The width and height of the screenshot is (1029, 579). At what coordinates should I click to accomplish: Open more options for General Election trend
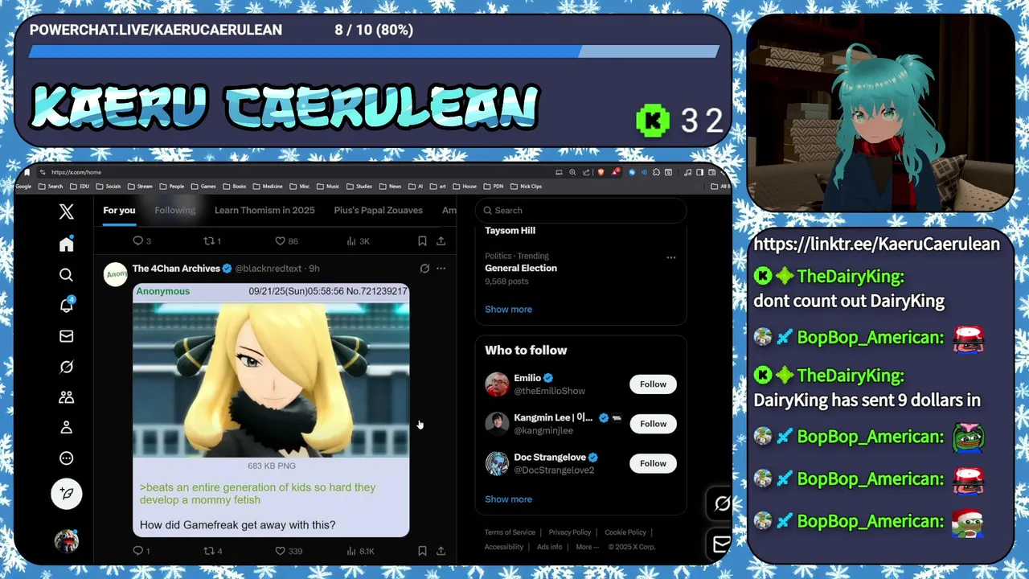670,257
